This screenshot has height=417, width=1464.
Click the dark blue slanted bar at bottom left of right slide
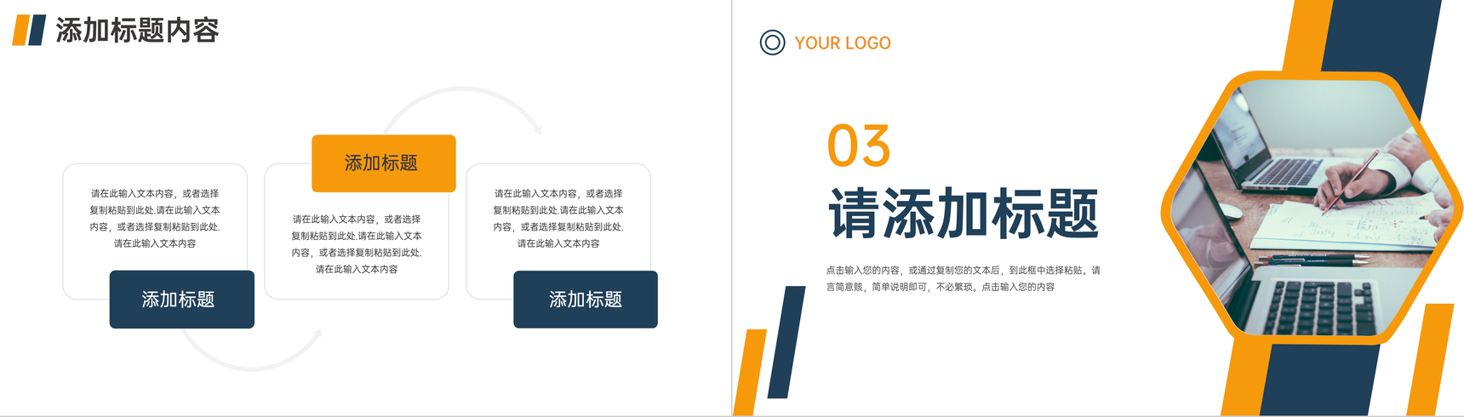[786, 342]
